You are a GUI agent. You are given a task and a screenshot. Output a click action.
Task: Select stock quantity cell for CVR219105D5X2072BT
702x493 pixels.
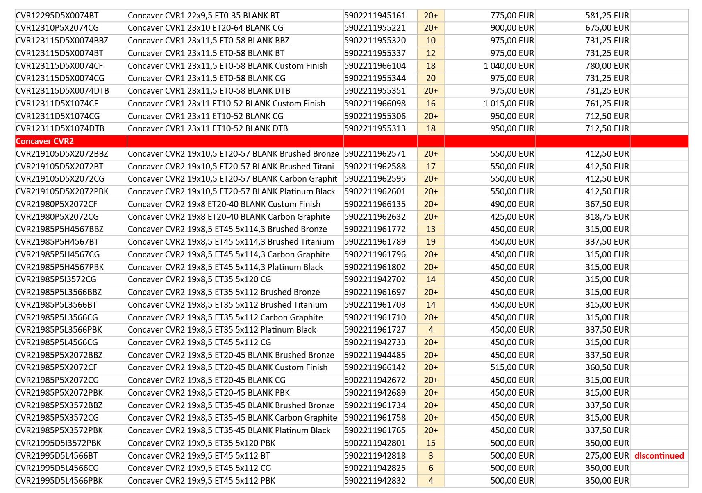click(431, 167)
